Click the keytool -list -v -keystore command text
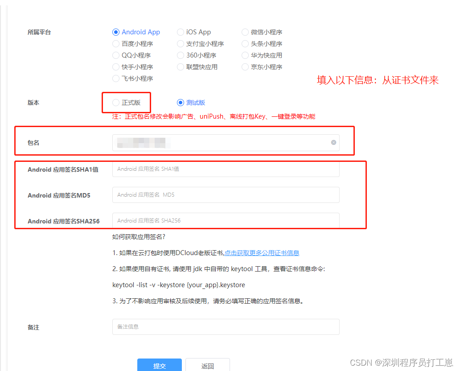 click(x=179, y=285)
